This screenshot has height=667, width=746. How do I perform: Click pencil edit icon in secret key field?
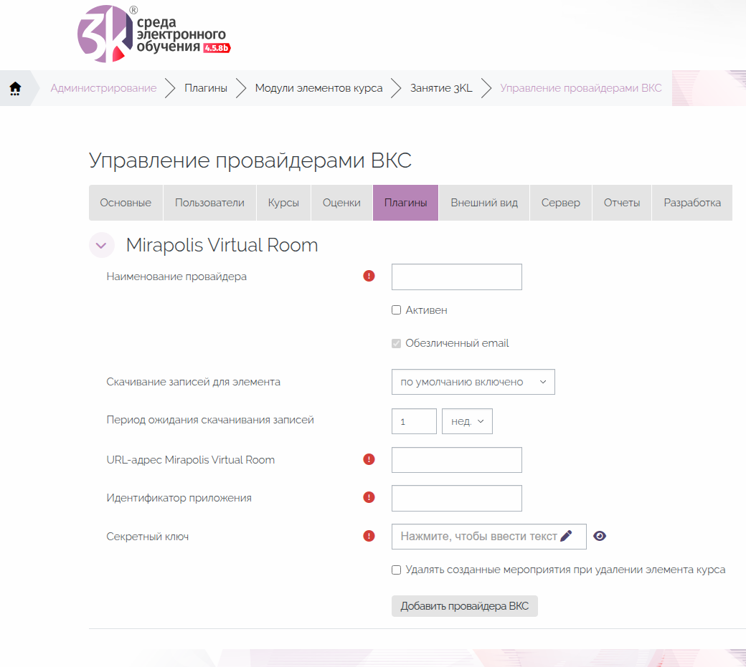566,536
